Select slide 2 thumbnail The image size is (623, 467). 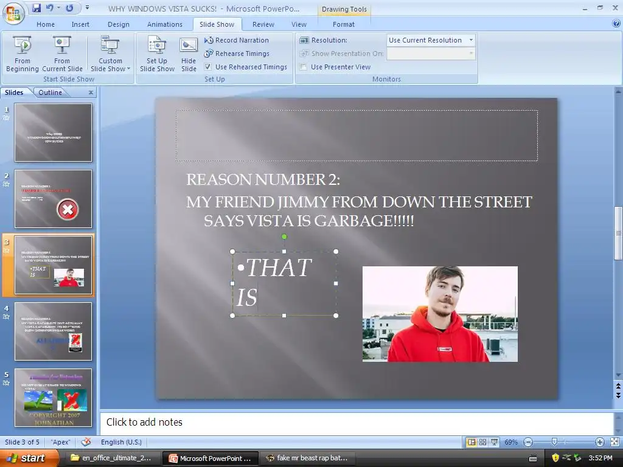(x=54, y=199)
